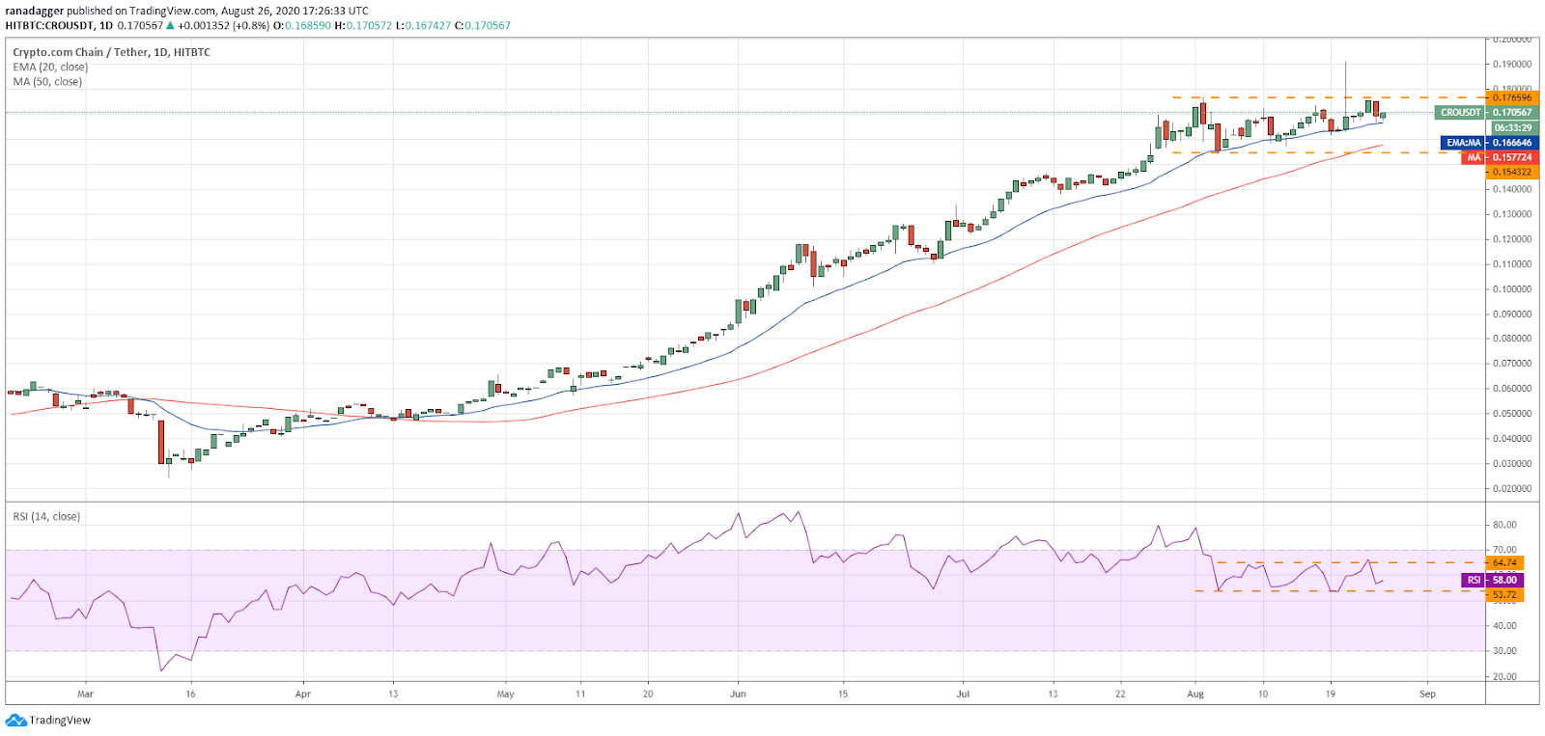Click the 0.190000 price axis tick
Screen dimensions: 1545x736
[x=1512, y=65]
